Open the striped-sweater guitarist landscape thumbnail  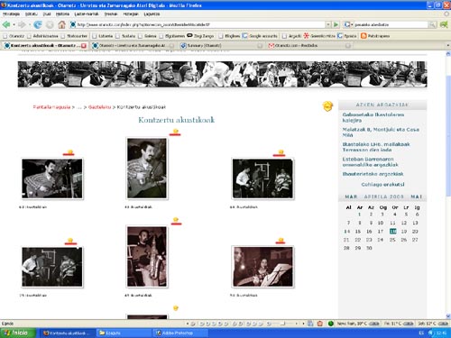tap(52, 178)
